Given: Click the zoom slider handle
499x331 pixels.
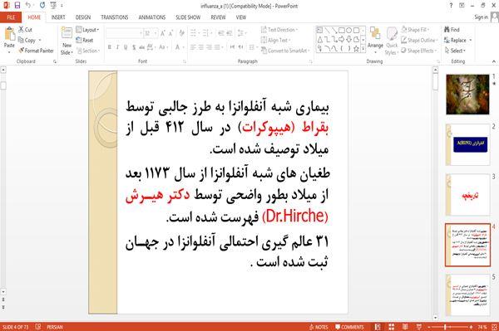Looking at the screenshot, I should [x=446, y=327].
